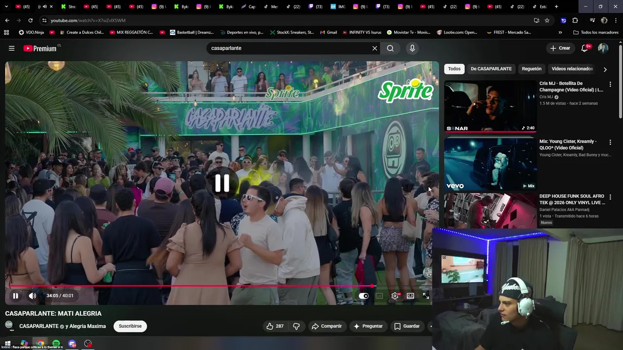Open the player settings gear
623x350 pixels.
click(395, 296)
